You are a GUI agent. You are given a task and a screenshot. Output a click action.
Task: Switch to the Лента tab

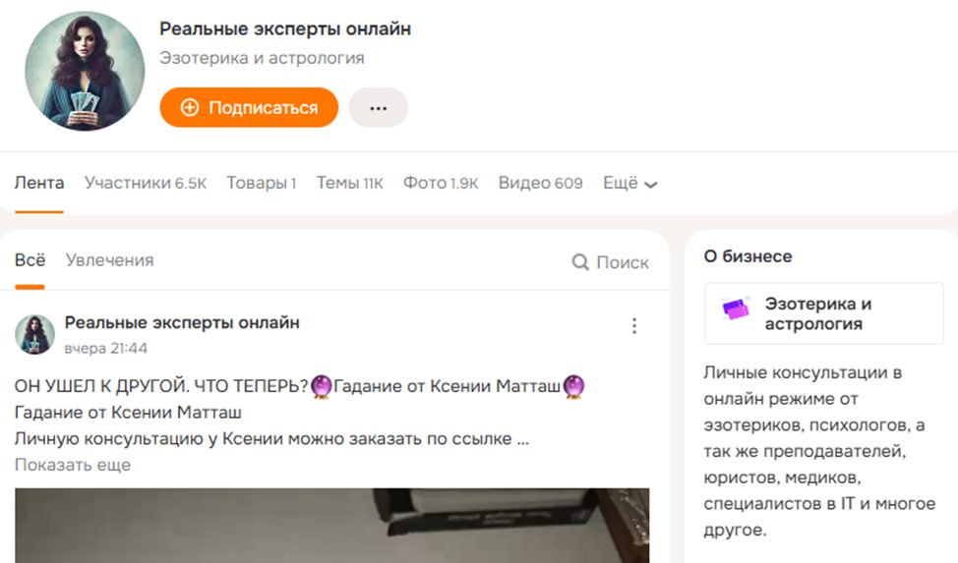click(39, 183)
